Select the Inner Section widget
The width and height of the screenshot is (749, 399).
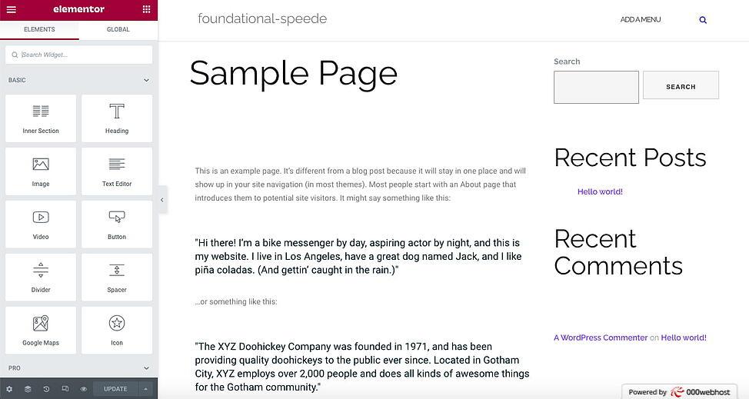coord(41,118)
